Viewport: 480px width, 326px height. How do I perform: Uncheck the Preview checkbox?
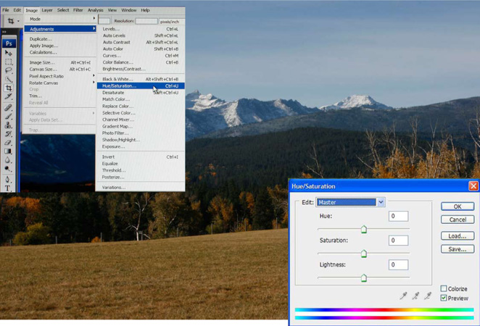coord(444,298)
